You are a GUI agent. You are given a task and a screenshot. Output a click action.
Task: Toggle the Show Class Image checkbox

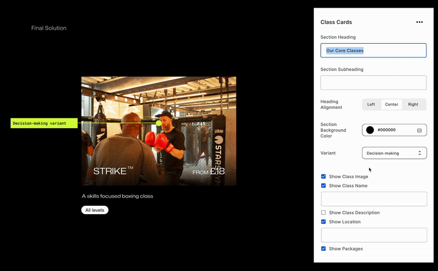click(x=324, y=176)
